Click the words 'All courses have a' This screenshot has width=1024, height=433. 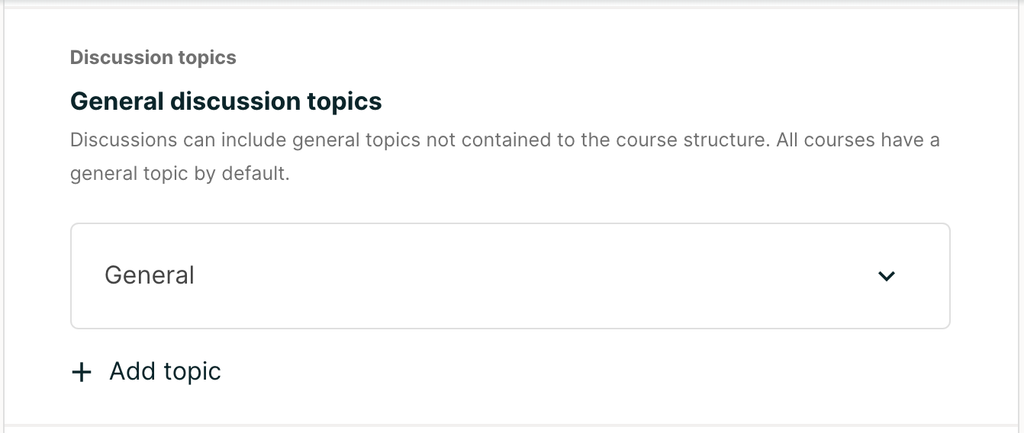(x=858, y=141)
